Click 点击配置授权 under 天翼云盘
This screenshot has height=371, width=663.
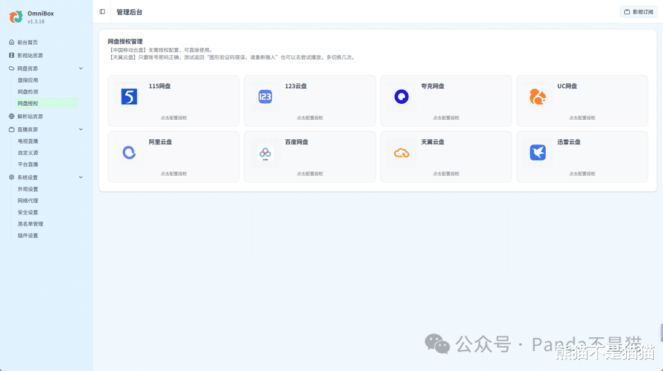tap(446, 174)
